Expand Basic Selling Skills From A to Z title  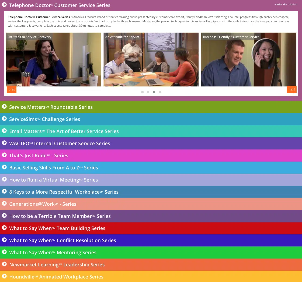(x=54, y=168)
